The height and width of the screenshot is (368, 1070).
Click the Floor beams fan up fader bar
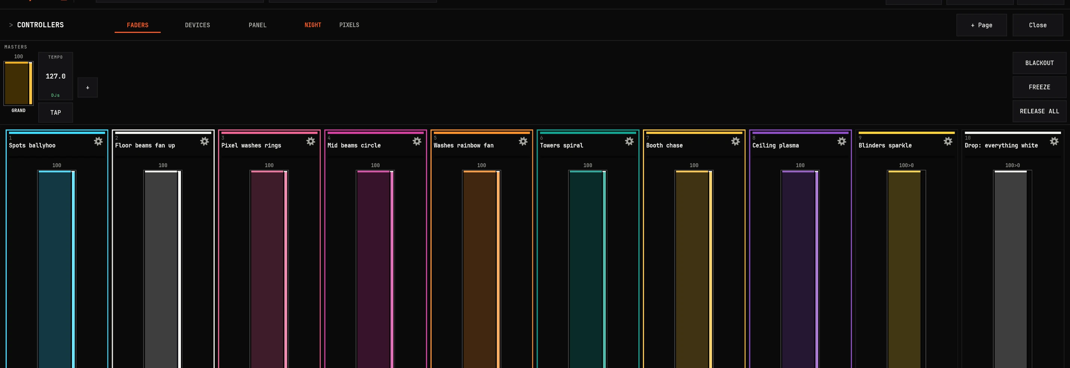click(163, 269)
